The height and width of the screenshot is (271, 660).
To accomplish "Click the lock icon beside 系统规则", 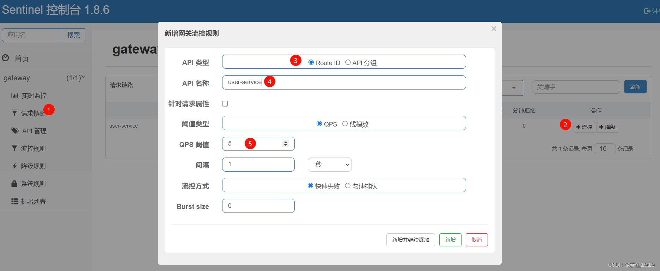I will tap(14, 184).
